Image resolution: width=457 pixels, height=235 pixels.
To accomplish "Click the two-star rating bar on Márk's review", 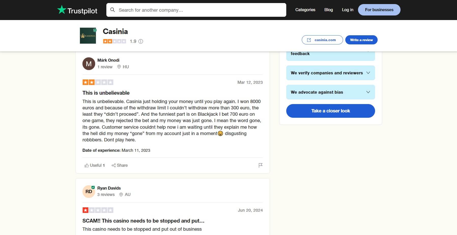I will pyautogui.click(x=98, y=82).
